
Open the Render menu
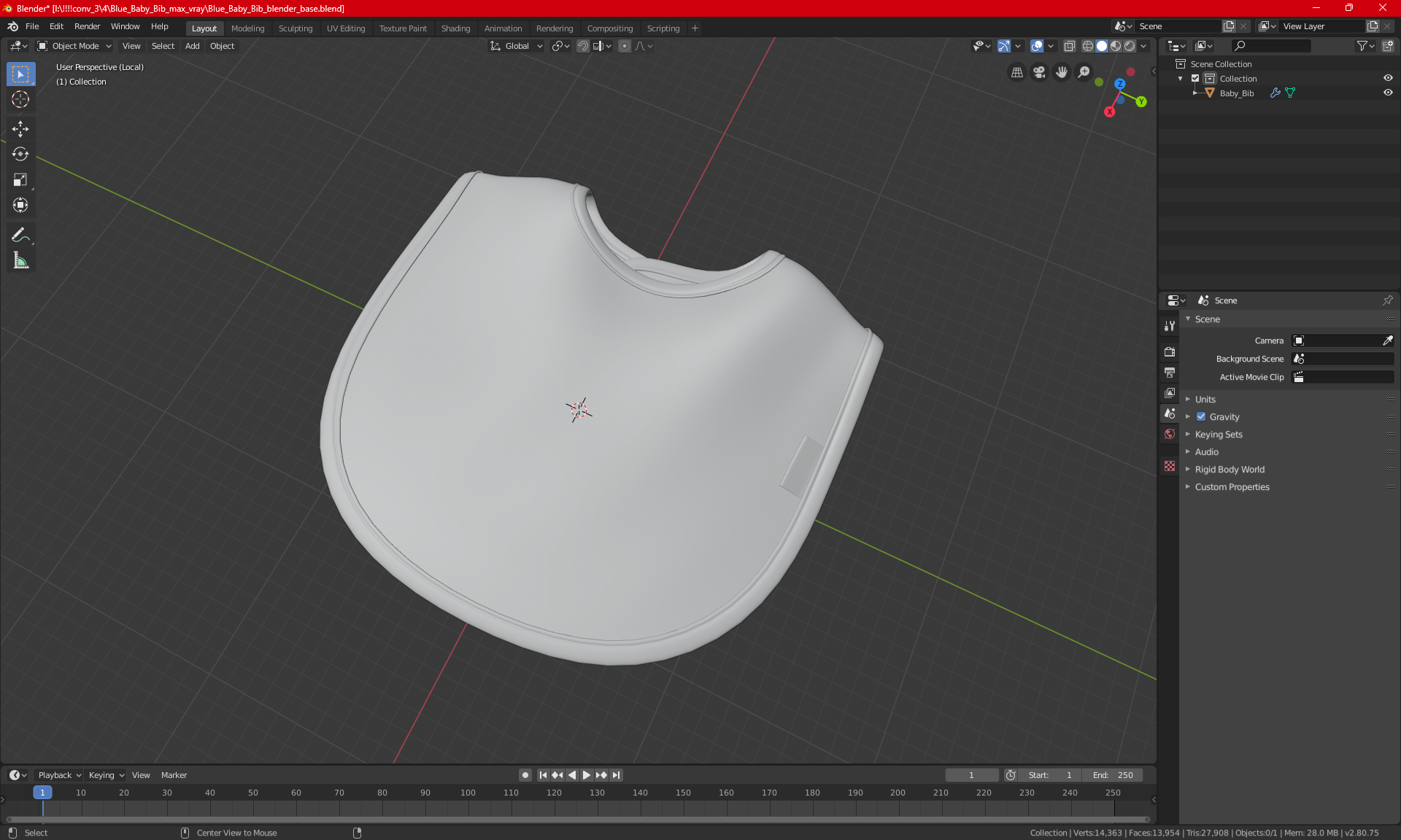[87, 26]
